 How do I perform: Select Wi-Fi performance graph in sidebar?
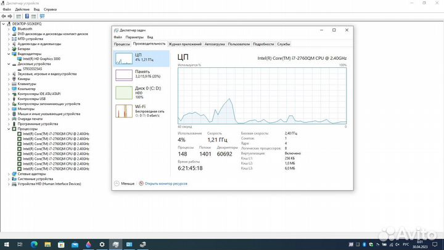pos(141,111)
